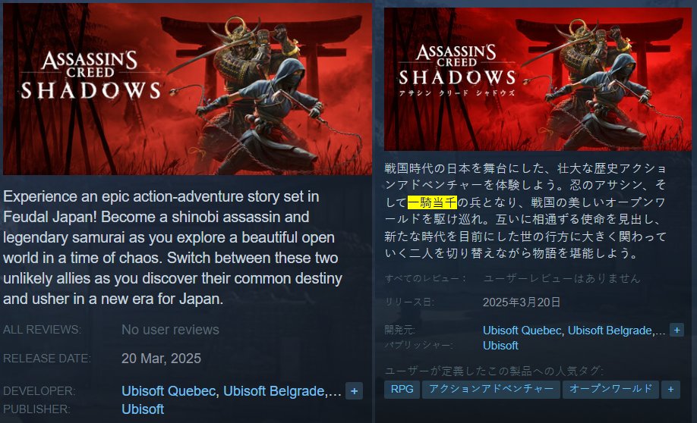Click the highlighted 一騎当千 text

(432, 202)
